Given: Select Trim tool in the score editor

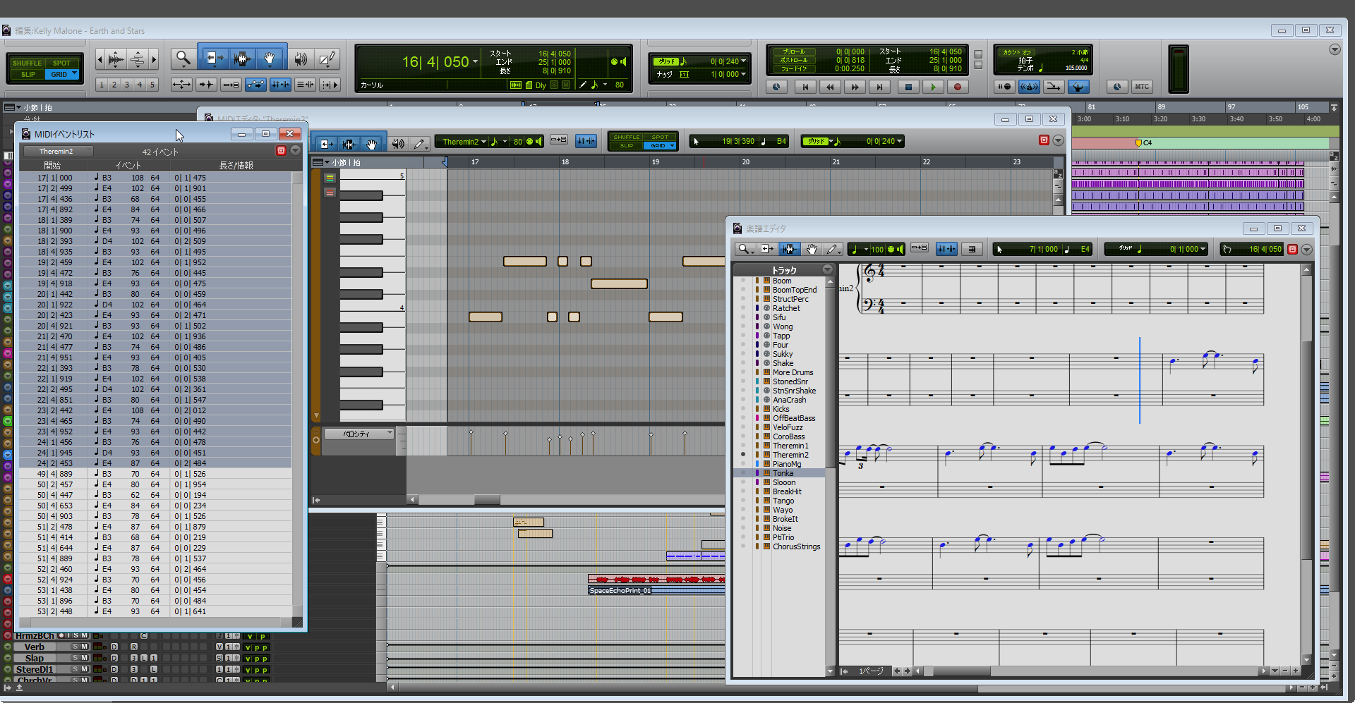Looking at the screenshot, I should 767,249.
